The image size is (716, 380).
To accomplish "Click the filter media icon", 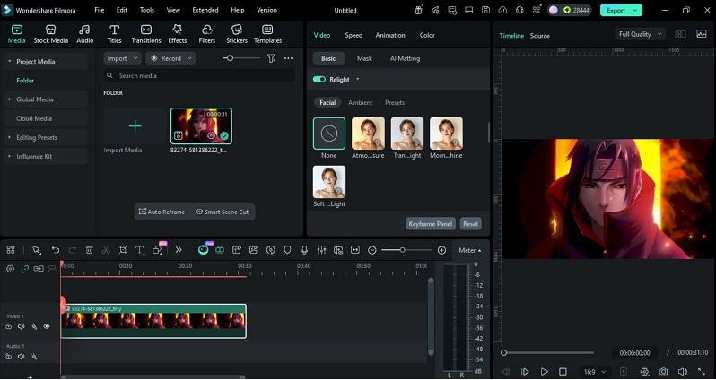I will 271,58.
